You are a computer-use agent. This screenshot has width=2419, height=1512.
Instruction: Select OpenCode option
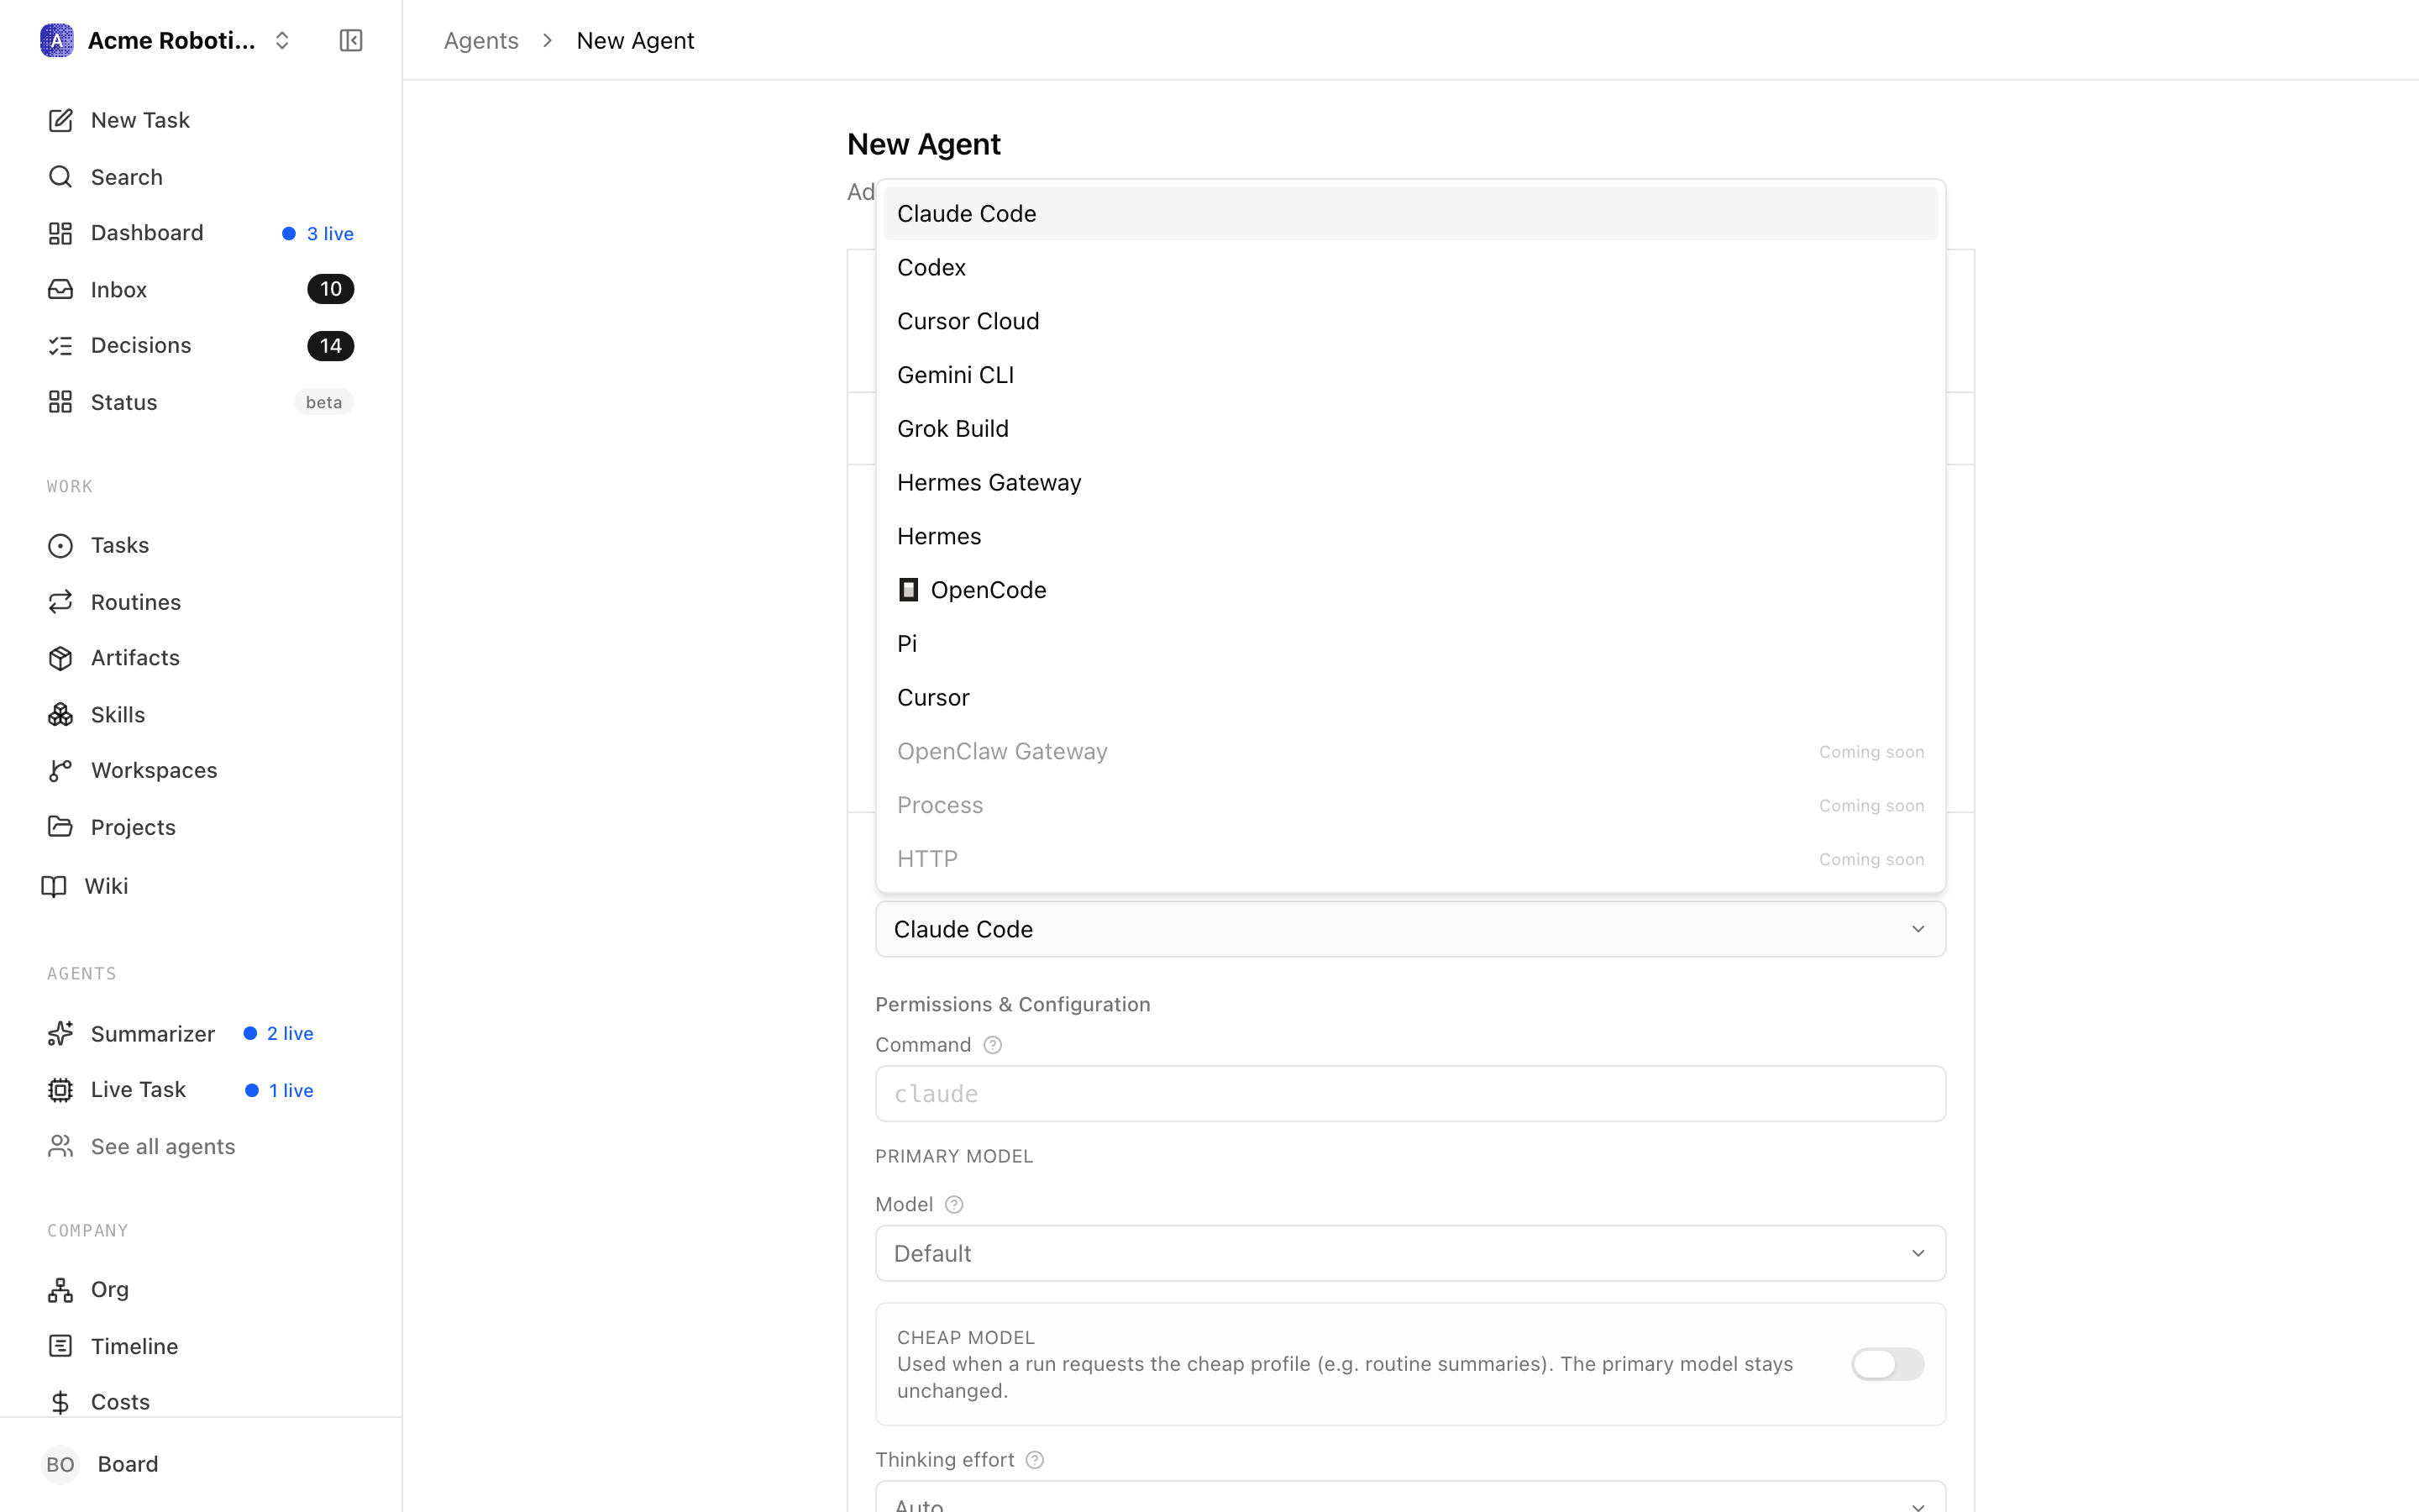[1410, 590]
